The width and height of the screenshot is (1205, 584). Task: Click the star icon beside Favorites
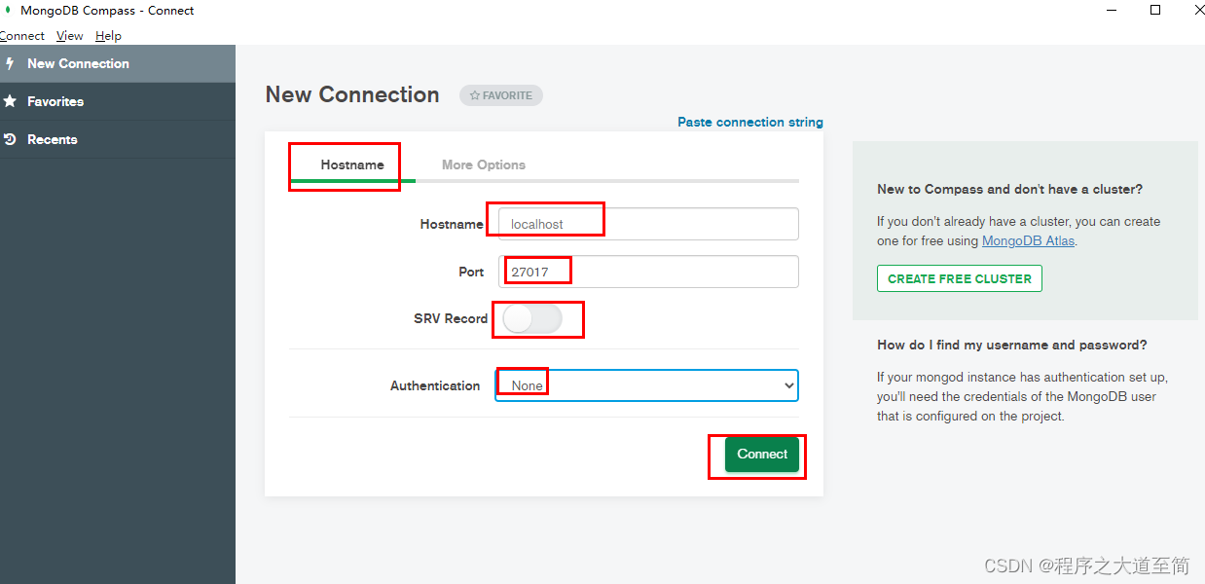(10, 101)
